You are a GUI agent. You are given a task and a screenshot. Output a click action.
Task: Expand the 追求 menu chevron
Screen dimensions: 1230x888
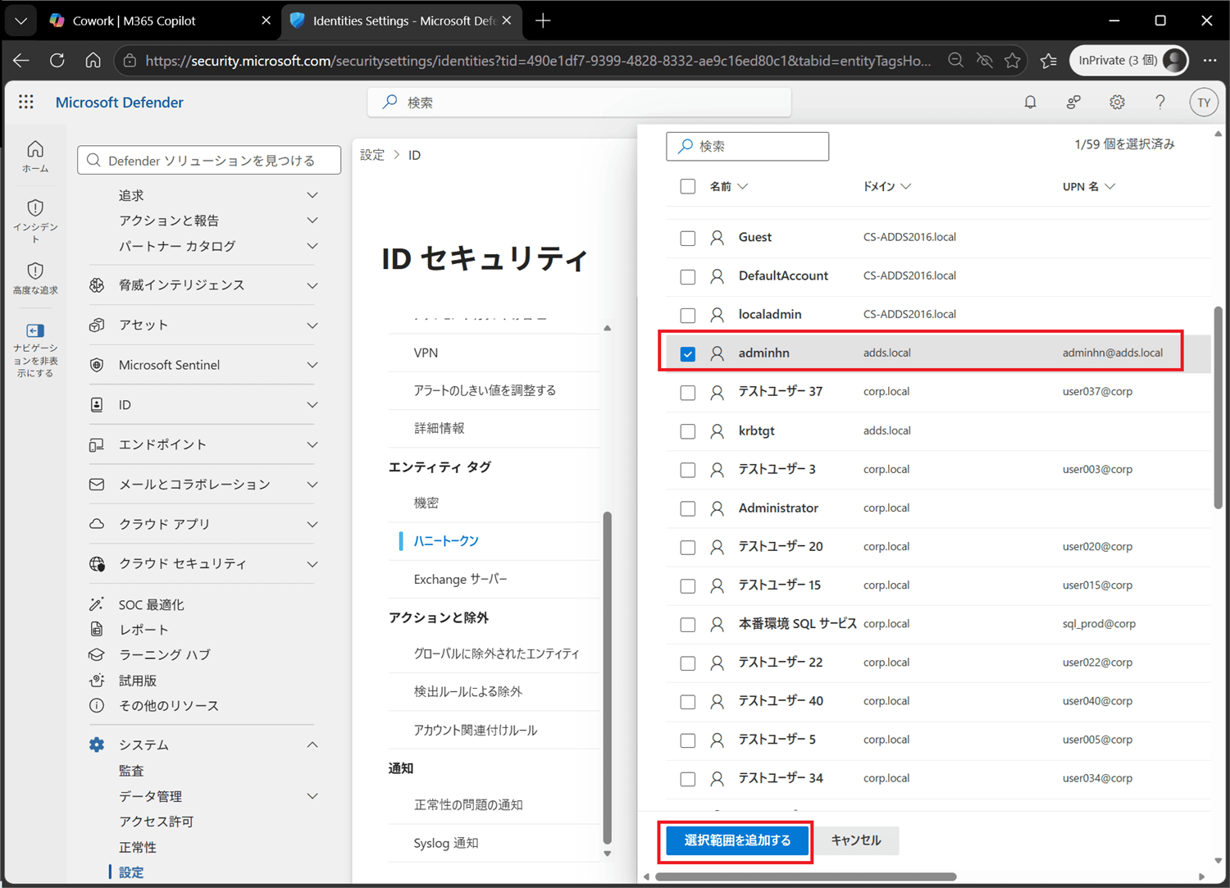[x=312, y=195]
